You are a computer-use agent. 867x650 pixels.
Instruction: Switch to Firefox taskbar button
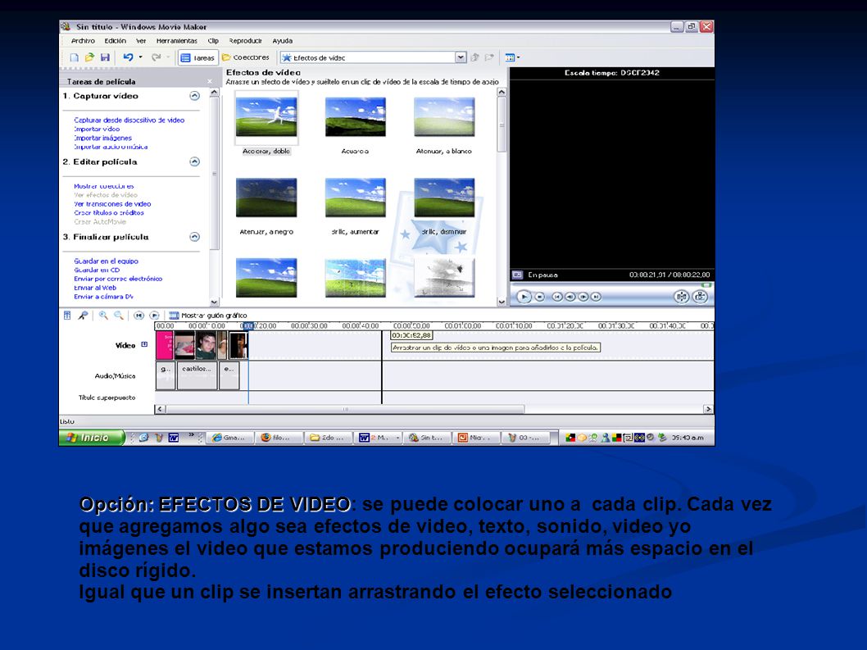click(x=279, y=438)
